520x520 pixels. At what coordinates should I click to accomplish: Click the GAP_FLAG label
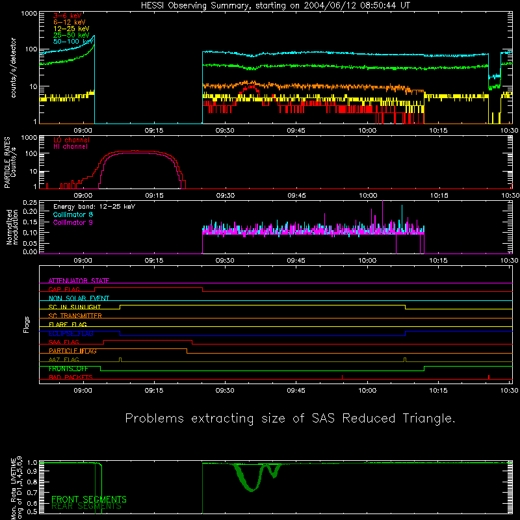pos(64,289)
